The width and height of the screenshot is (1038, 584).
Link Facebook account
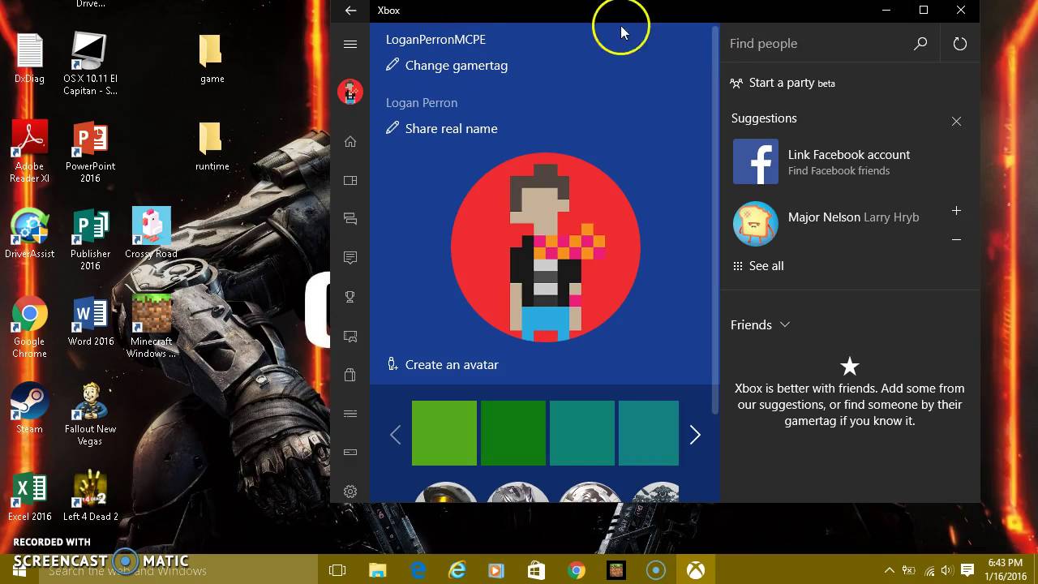point(849,154)
